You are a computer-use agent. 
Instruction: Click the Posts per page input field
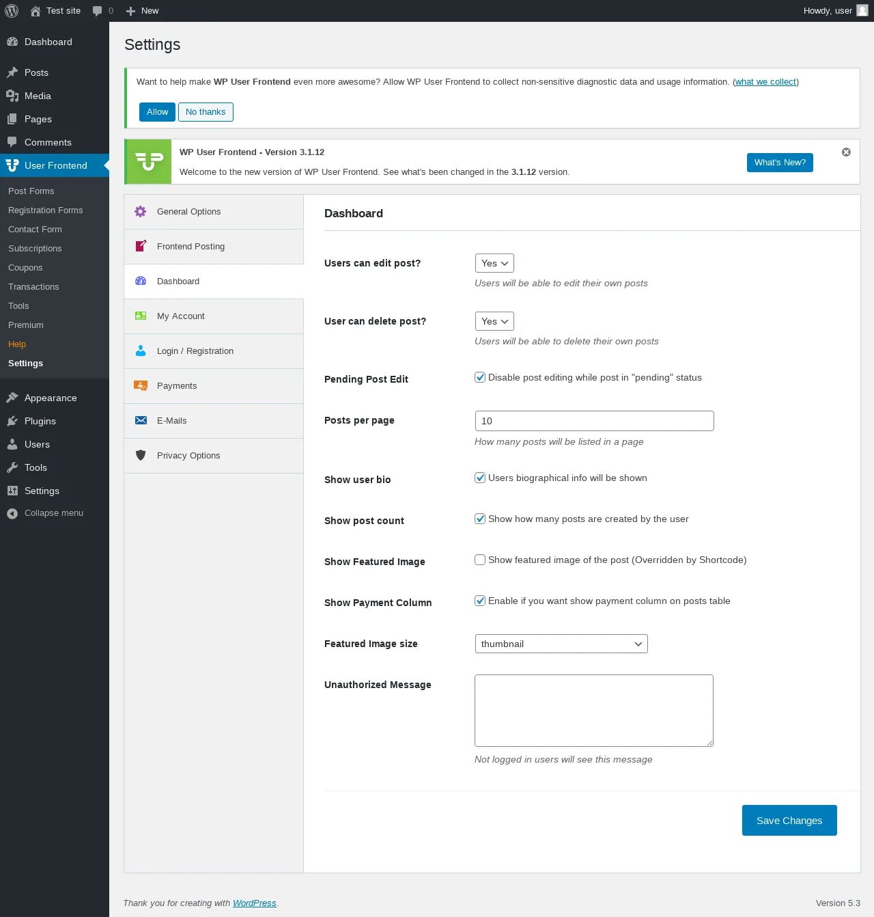pos(594,421)
